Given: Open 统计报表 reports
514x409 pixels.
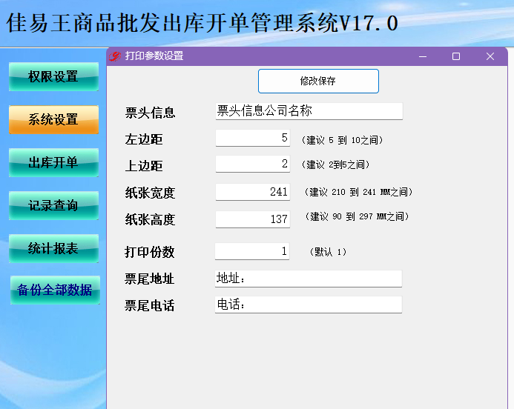Looking at the screenshot, I should [x=53, y=248].
